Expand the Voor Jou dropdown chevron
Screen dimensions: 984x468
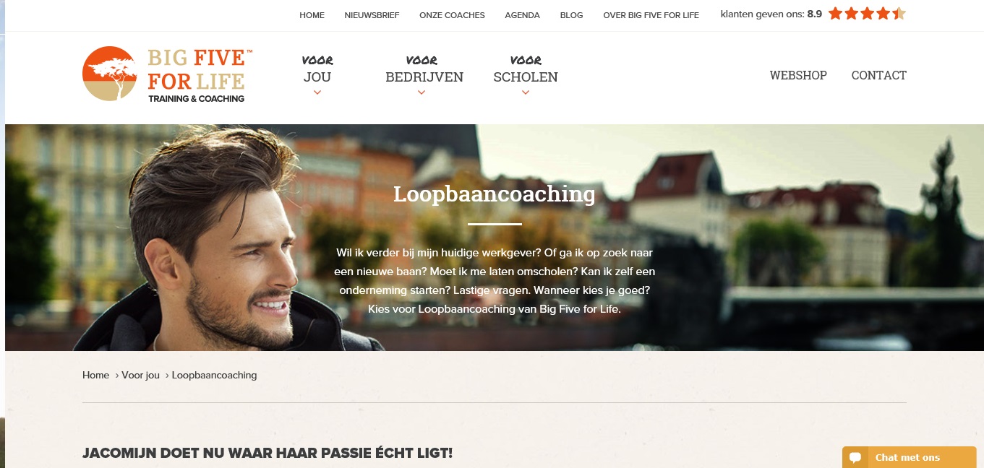click(317, 92)
